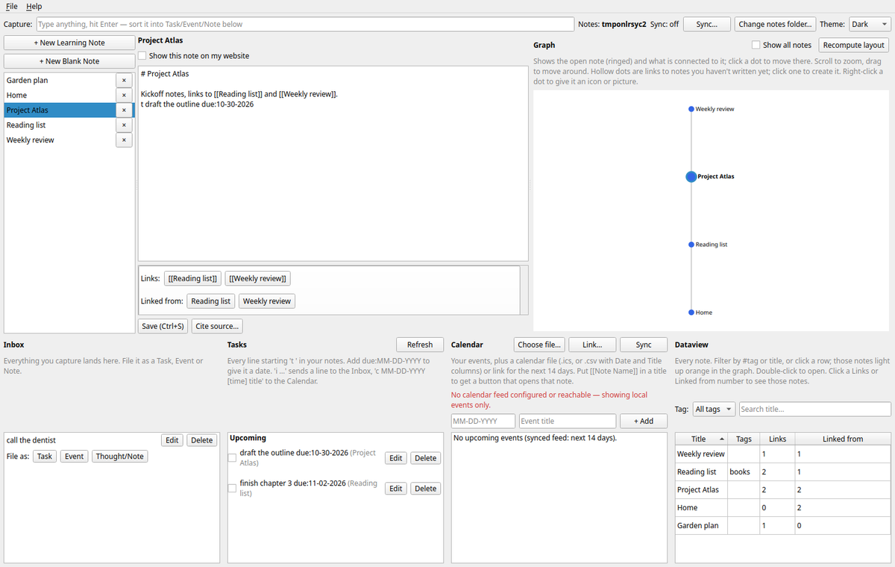The width and height of the screenshot is (895, 567).
Task: Edit the "finish chapter 3" task
Action: click(x=396, y=489)
